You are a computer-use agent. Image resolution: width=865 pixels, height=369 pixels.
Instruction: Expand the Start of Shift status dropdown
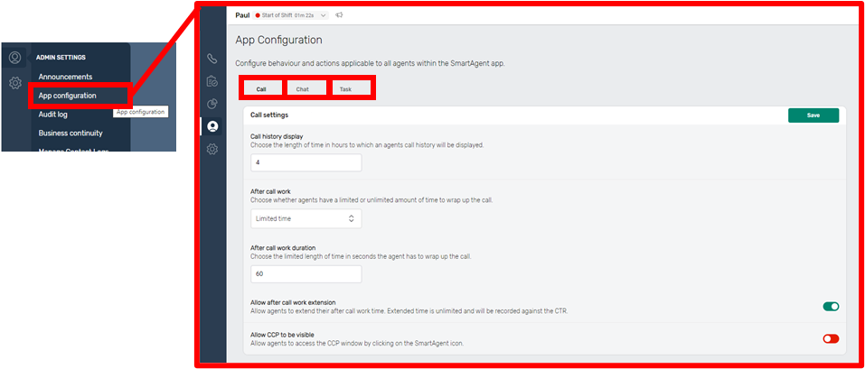pyautogui.click(x=323, y=15)
